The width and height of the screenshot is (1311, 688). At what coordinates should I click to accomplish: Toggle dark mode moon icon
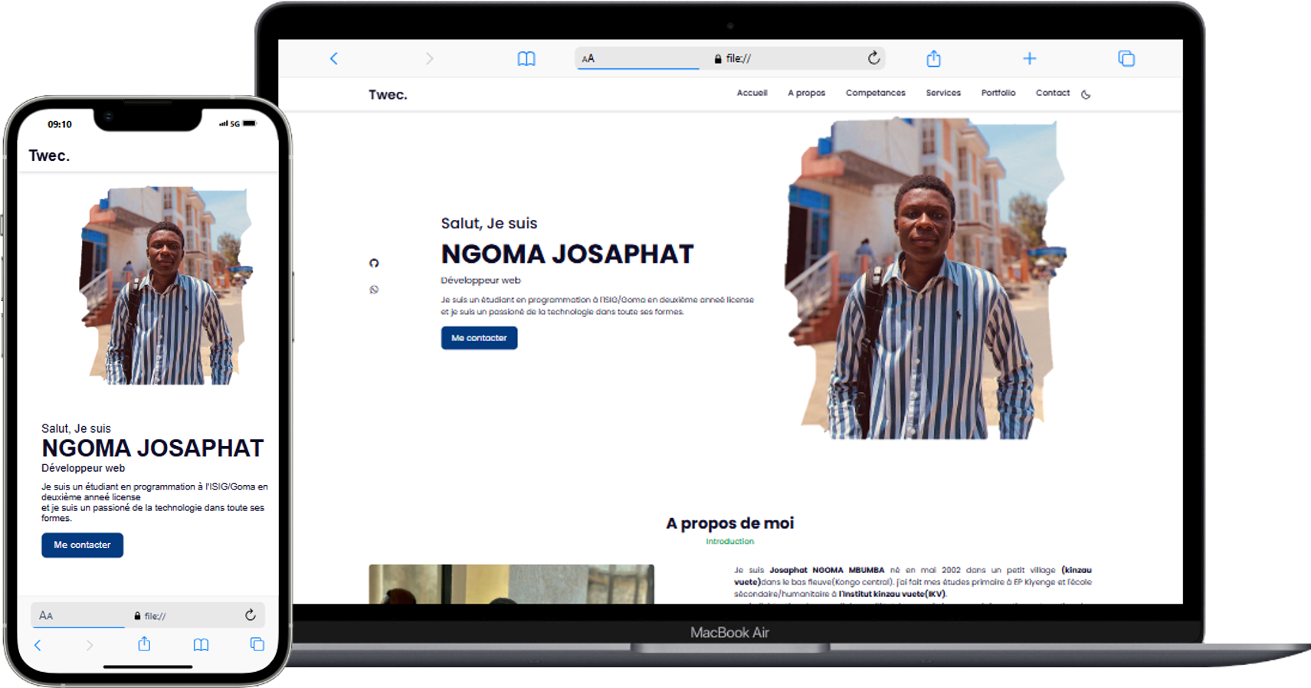tap(1086, 94)
